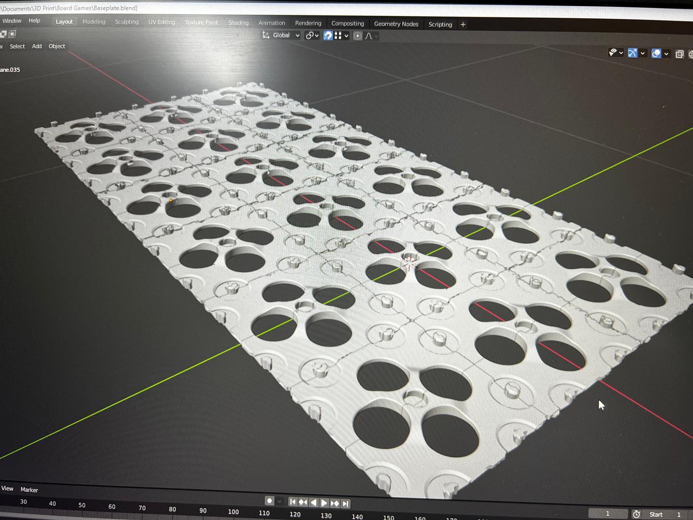Jump to the timeline's first frame
The image size is (693, 520).
pos(293,502)
